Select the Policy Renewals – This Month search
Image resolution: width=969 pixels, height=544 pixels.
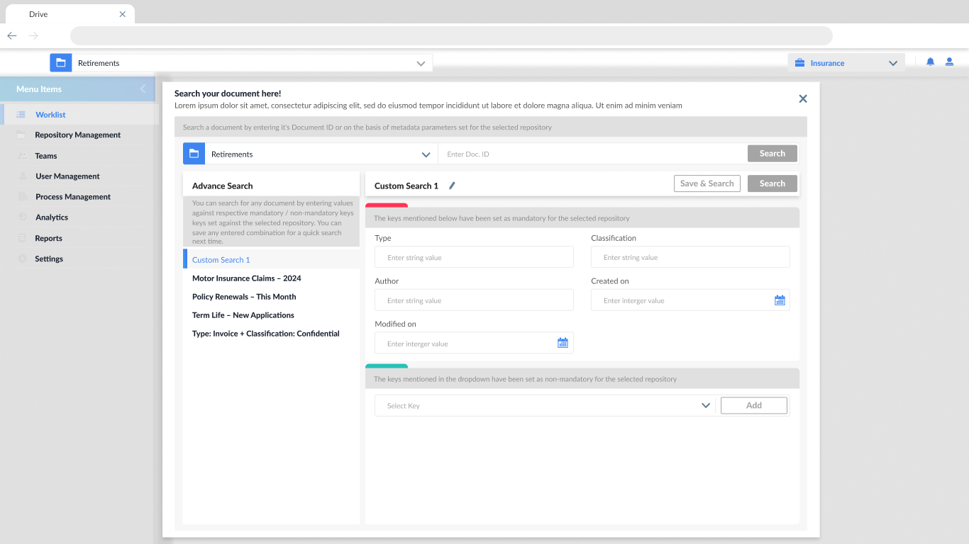click(244, 297)
